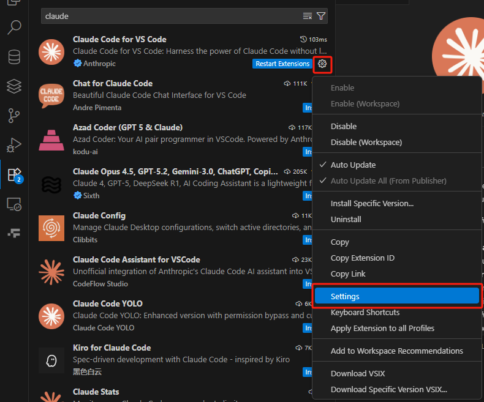Open the Search view in activity bar
Viewport: 484px width, 402px height.
(x=14, y=28)
